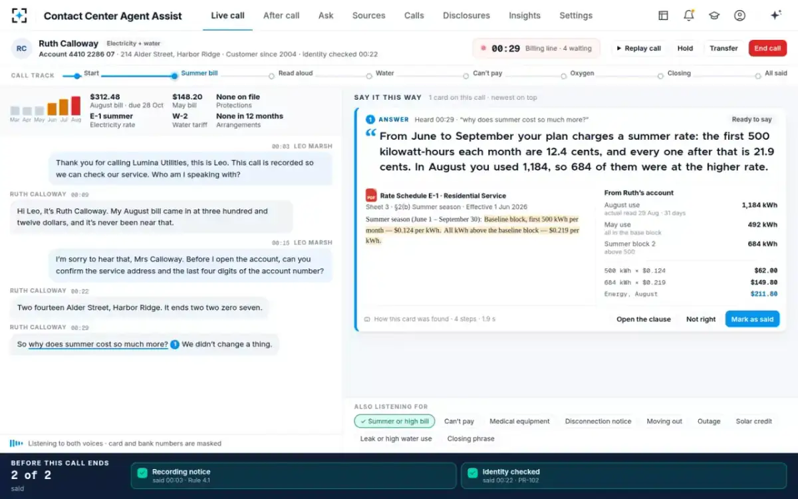Click the answer card number badge
This screenshot has height=499, width=798.
(x=370, y=119)
